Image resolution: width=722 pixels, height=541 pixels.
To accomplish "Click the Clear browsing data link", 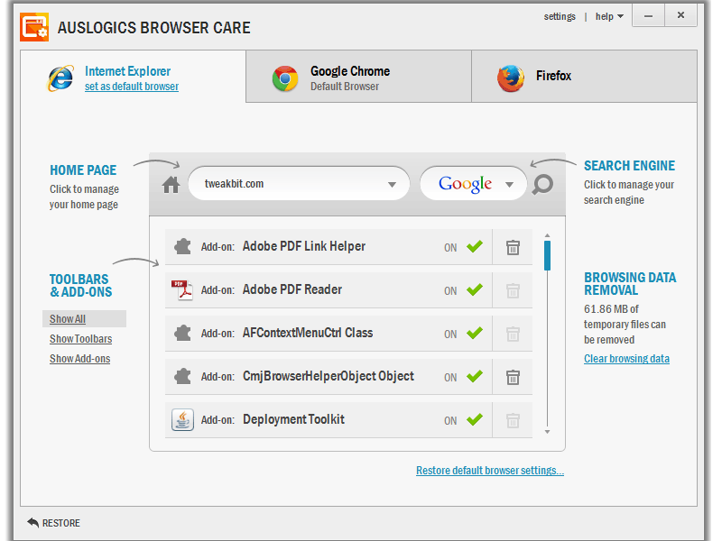I will [x=626, y=358].
